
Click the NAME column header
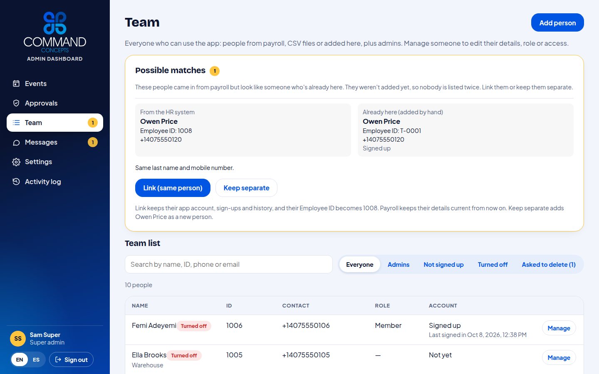[x=140, y=305]
